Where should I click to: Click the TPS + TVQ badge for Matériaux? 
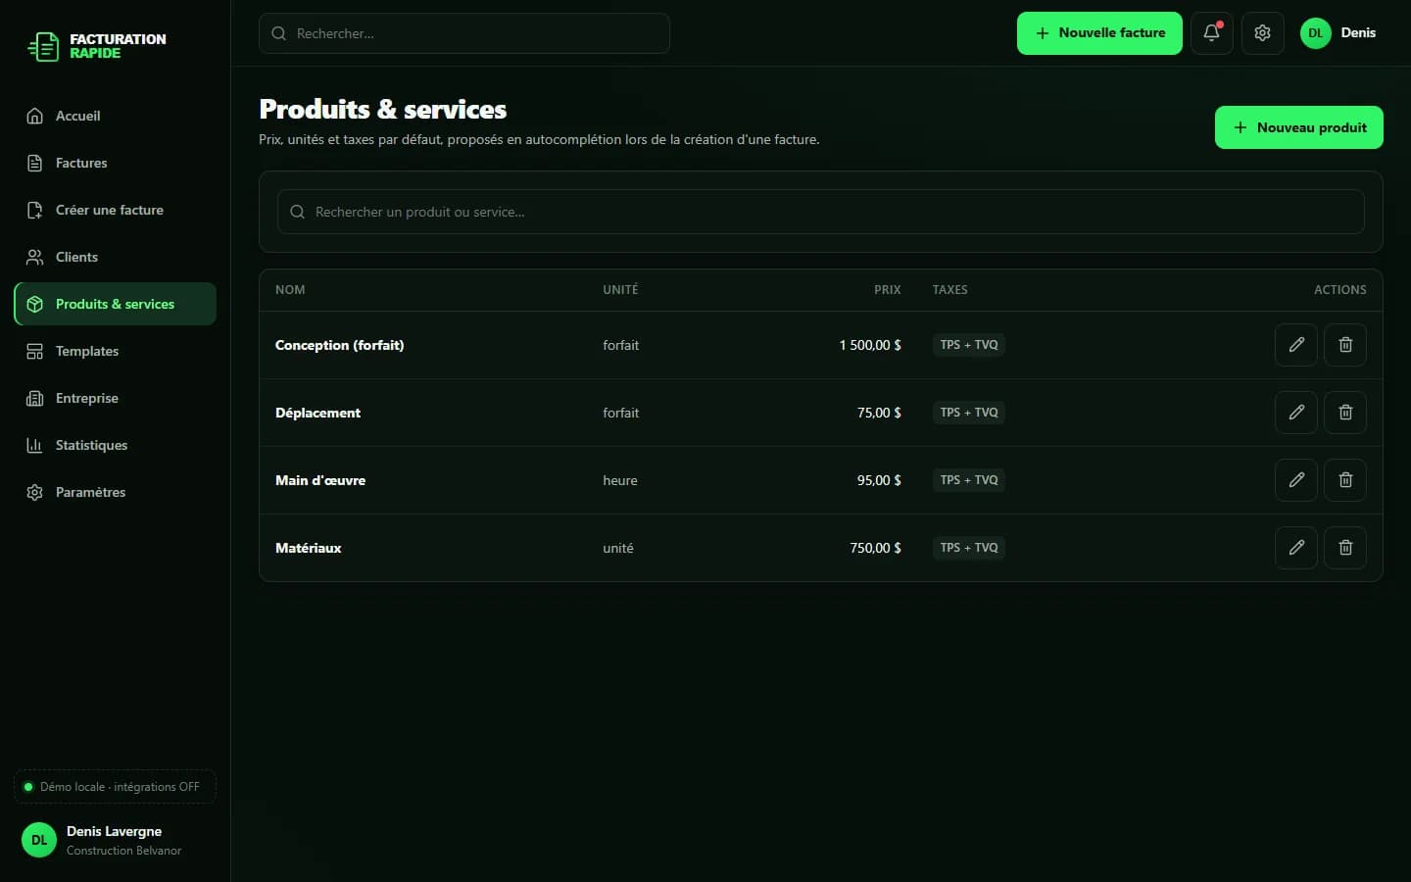pyautogui.click(x=969, y=548)
